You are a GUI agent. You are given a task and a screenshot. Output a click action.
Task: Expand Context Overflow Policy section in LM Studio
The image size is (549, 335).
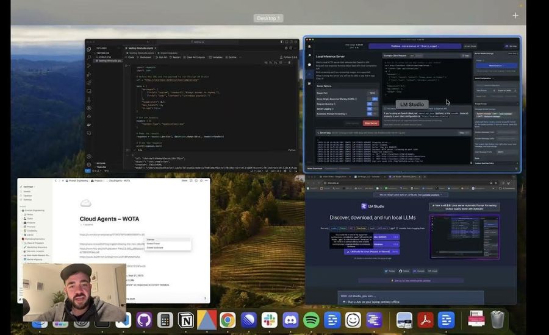tap(496, 163)
